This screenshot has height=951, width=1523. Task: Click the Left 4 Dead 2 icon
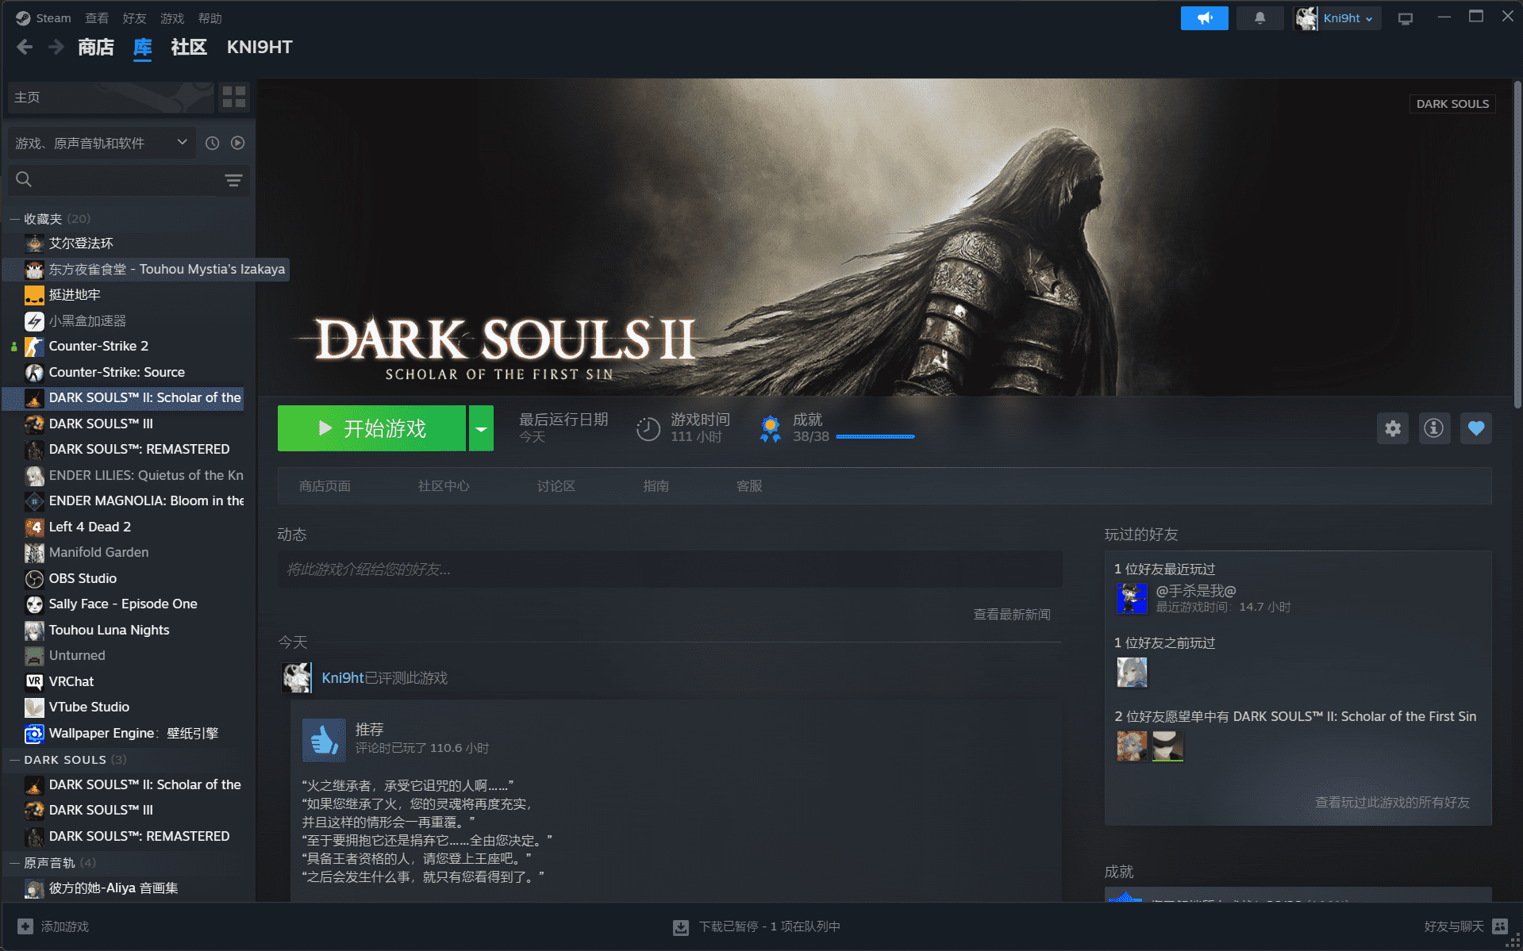click(x=34, y=527)
